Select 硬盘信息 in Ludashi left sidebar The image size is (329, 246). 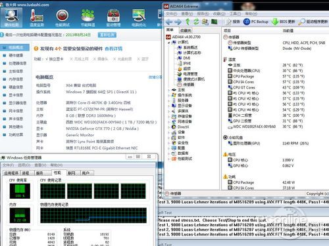tap(15, 87)
